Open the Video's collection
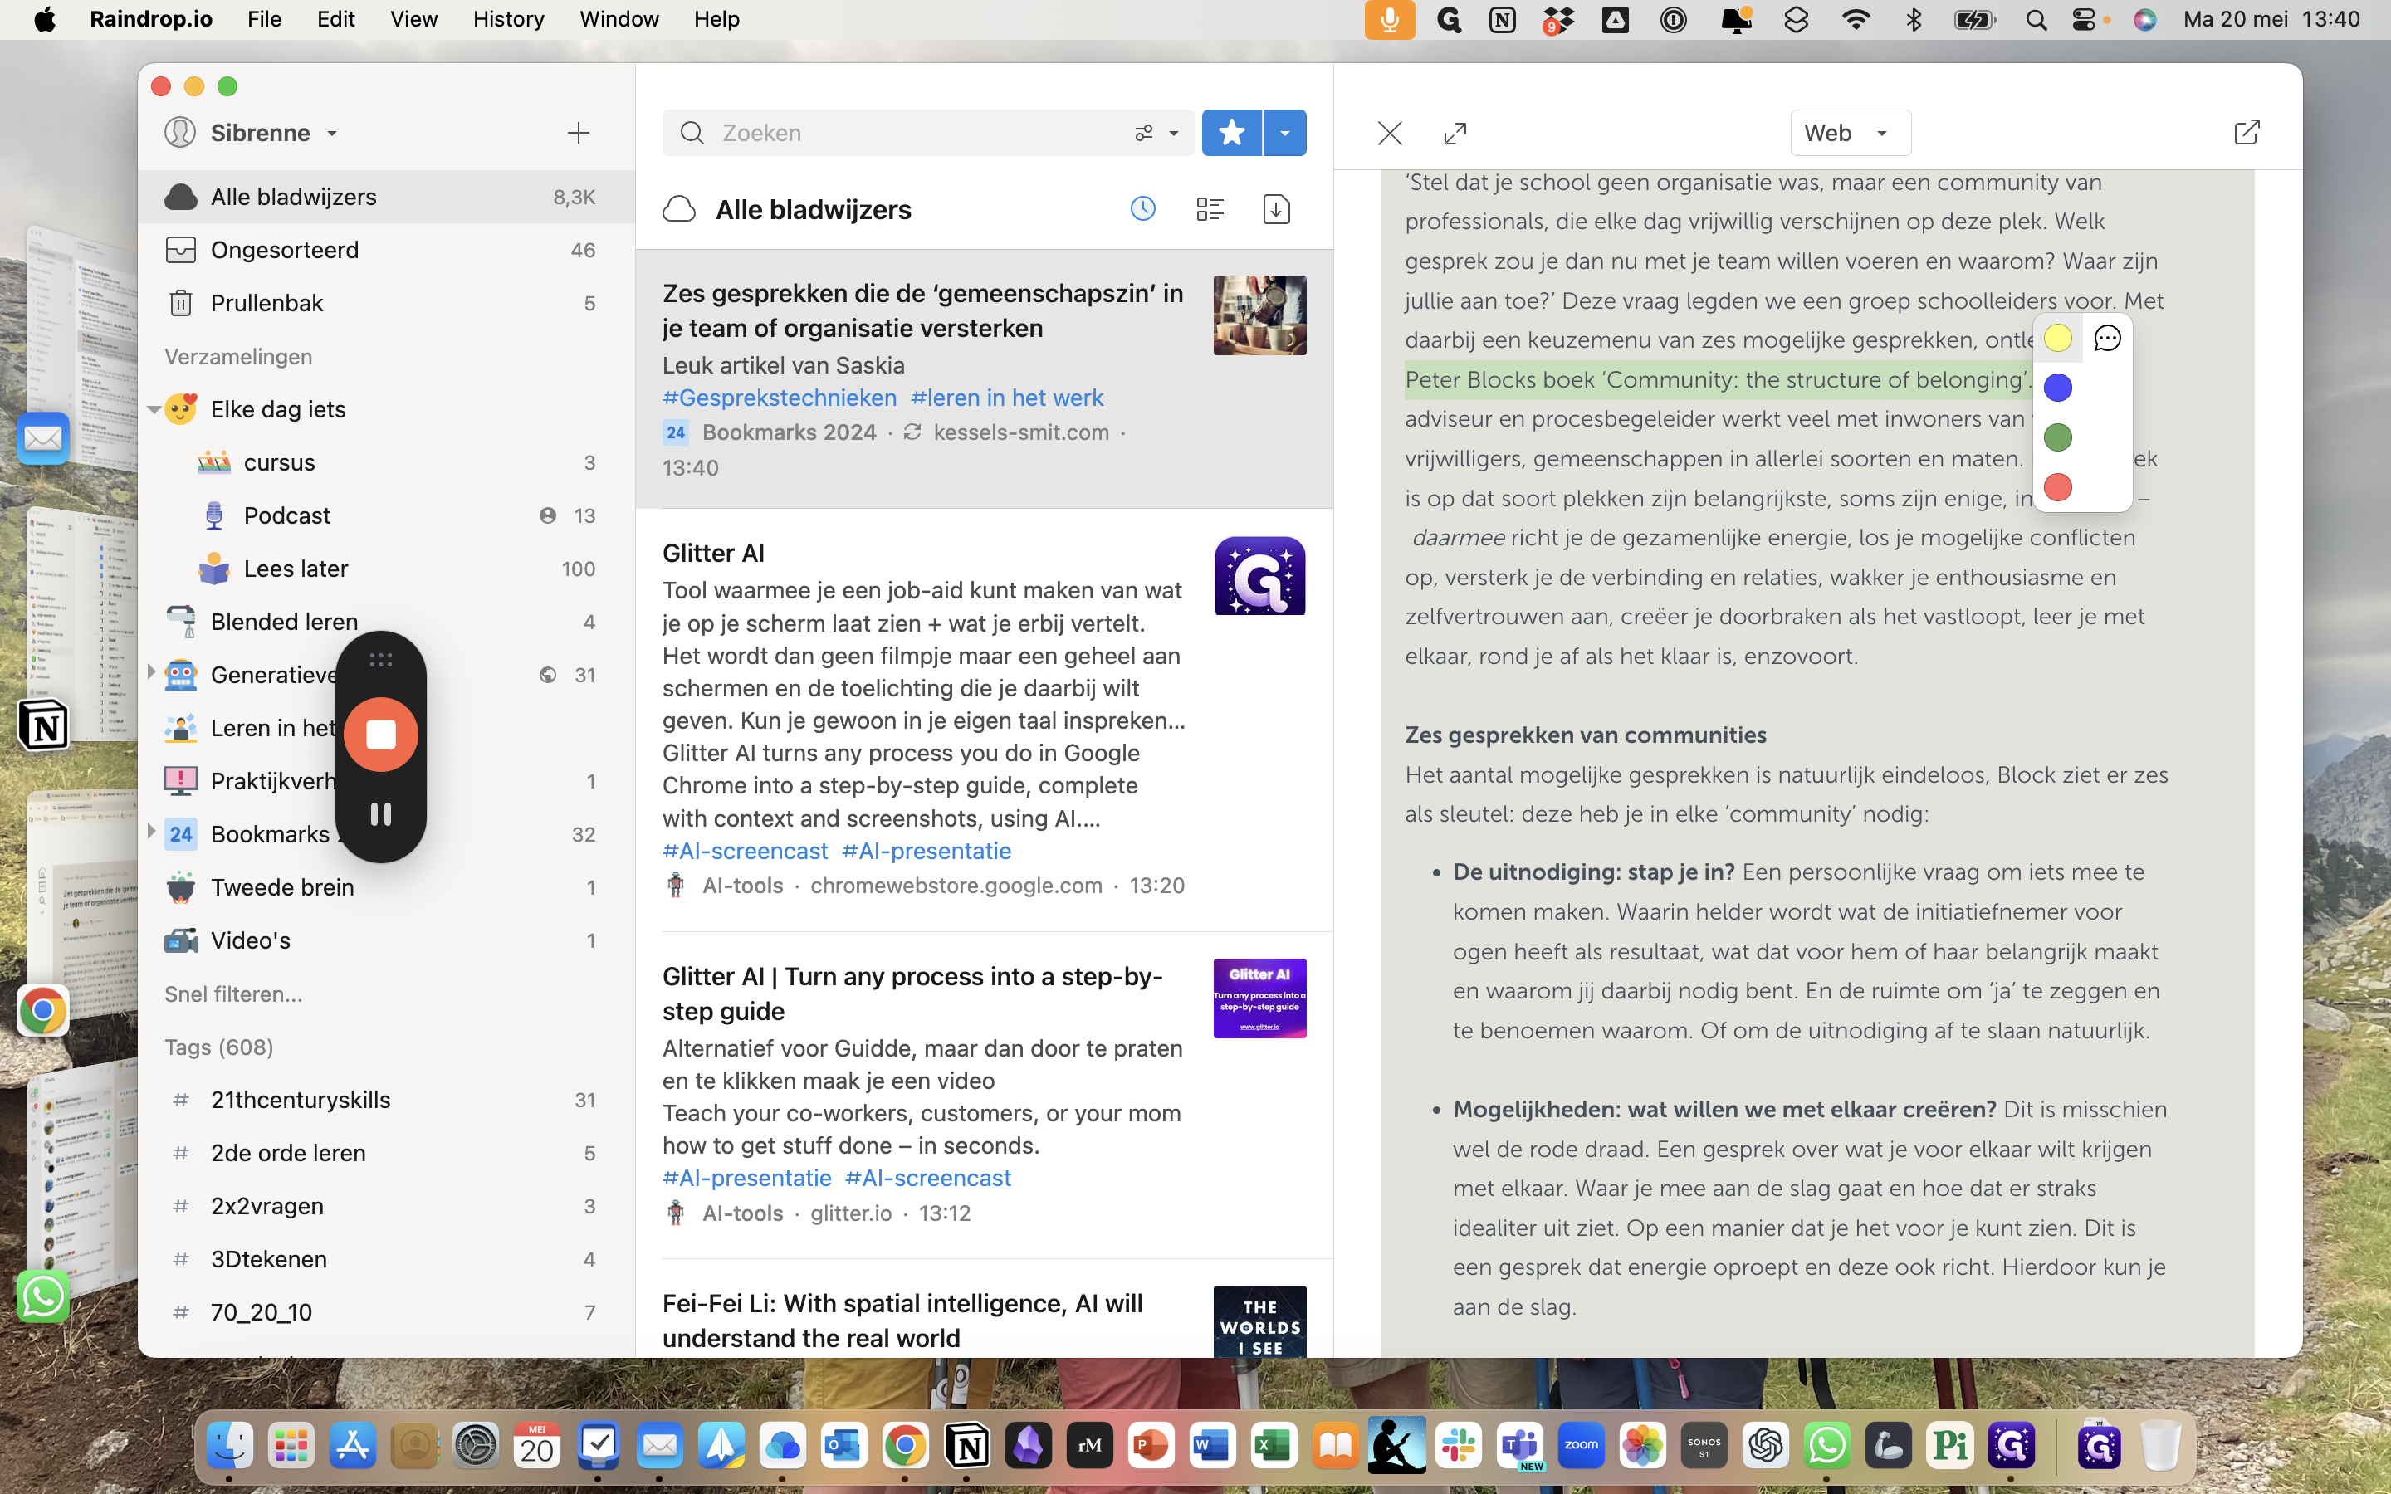Image resolution: width=2391 pixels, height=1494 pixels. pos(386,940)
